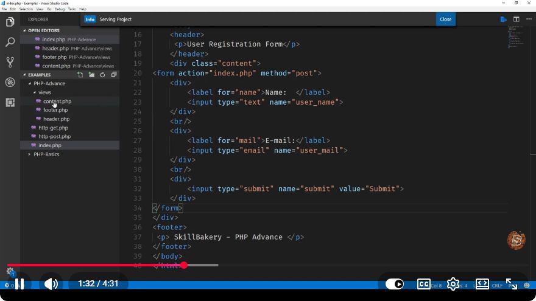Click the Refresh explorer icon
Image resolution: width=536 pixels, height=301 pixels.
(102, 75)
